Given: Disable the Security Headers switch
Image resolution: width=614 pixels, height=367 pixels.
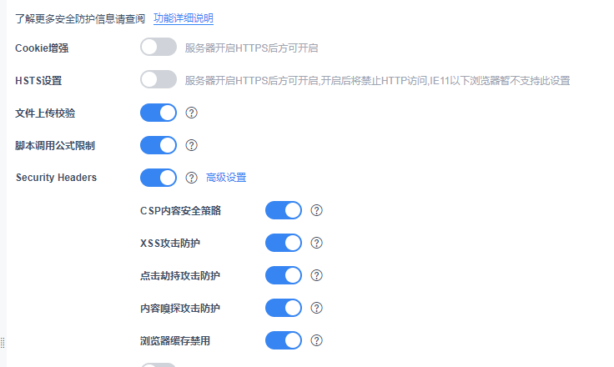Looking at the screenshot, I should point(159,178).
